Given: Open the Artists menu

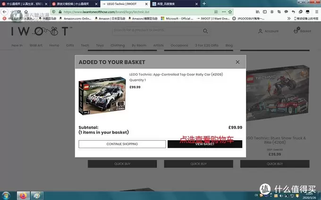Looking at the screenshot, I should 159,45.
